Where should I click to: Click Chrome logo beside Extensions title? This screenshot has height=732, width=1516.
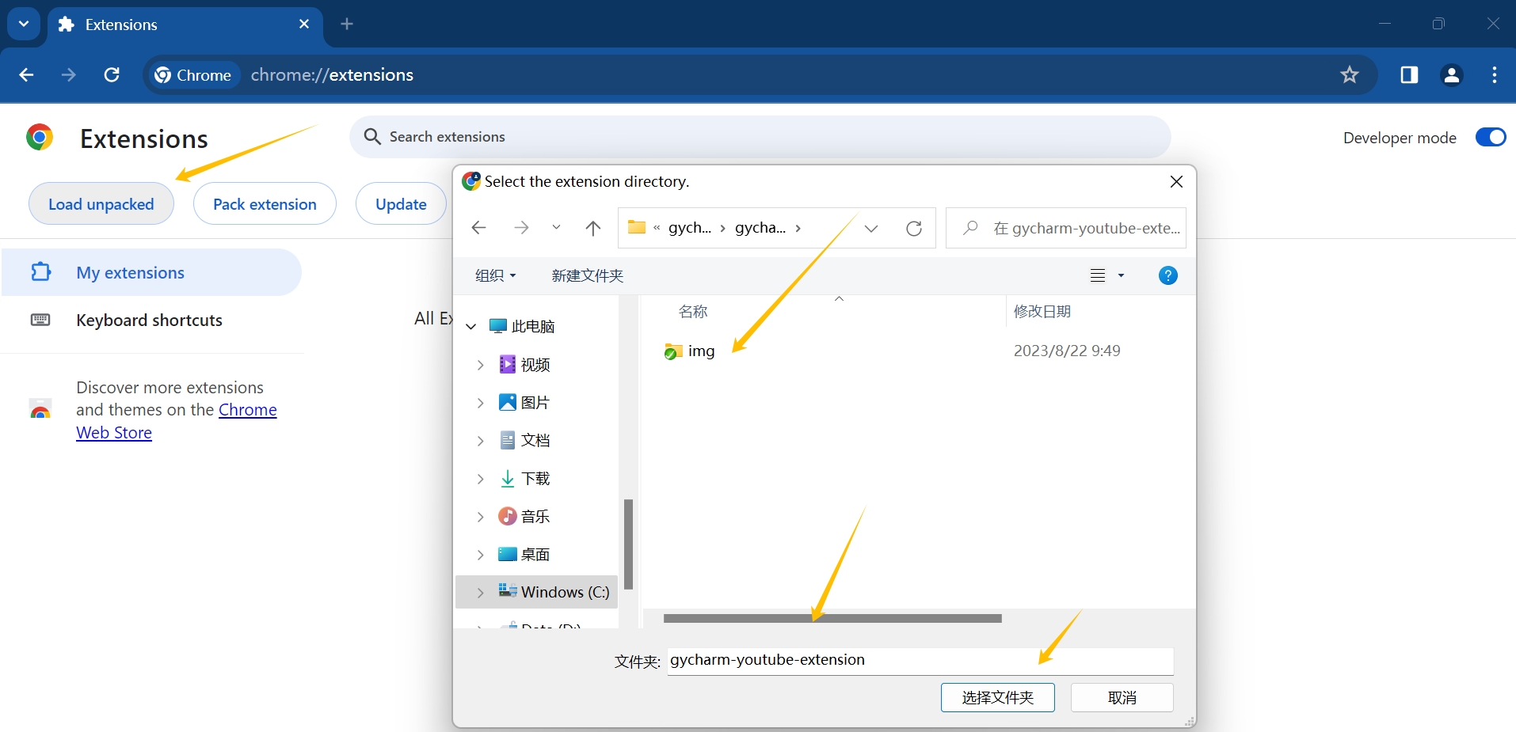[40, 138]
